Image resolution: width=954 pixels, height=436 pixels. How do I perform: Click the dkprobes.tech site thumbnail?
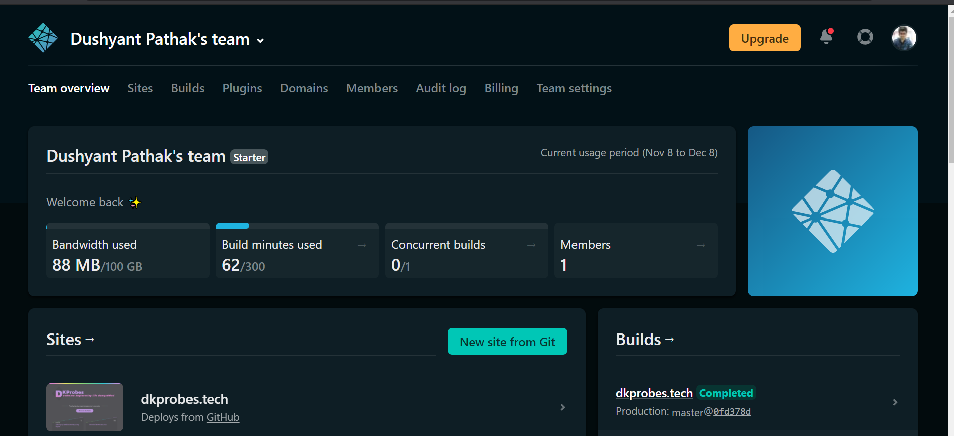[85, 407]
